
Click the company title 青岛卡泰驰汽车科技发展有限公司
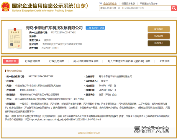tap(54, 28)
